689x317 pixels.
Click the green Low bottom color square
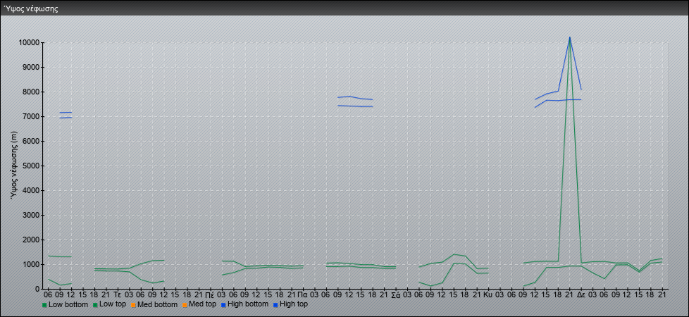[44, 305]
